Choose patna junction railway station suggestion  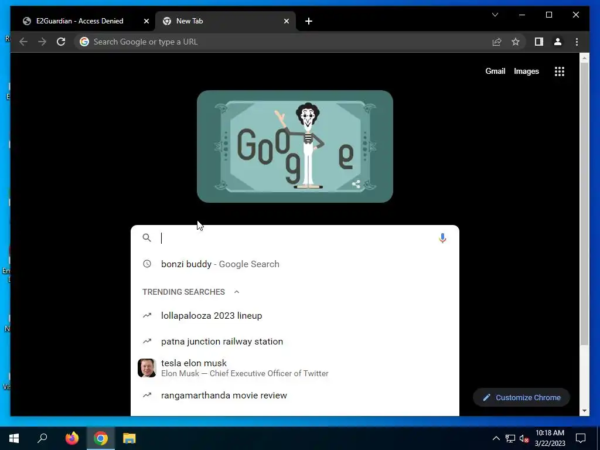tap(295, 342)
